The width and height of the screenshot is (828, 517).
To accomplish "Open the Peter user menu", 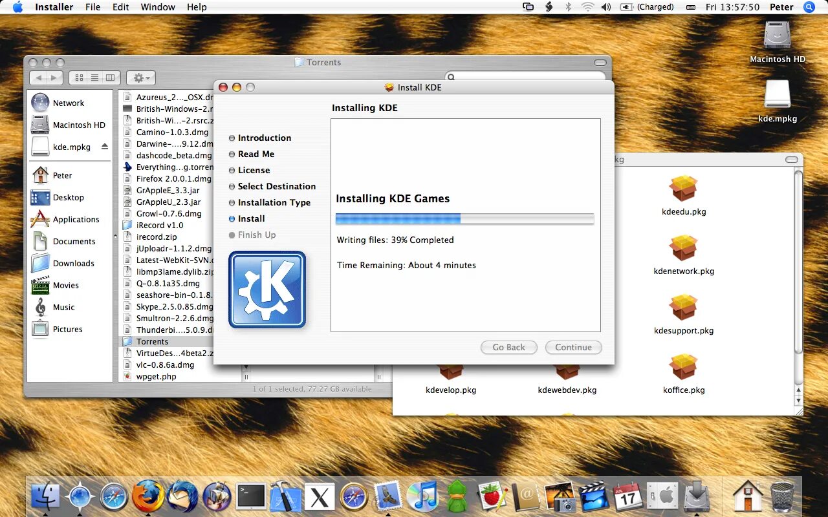I will 781,7.
